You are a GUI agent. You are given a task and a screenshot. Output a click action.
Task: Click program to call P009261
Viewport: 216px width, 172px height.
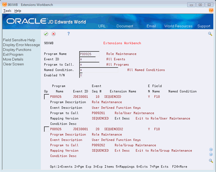click(98, 113)
